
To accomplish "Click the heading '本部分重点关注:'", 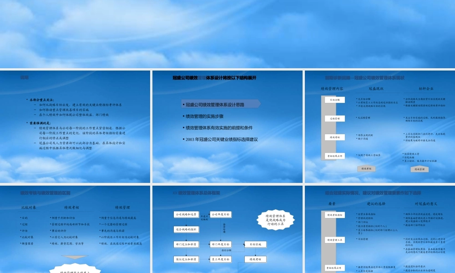I will pos(41,100).
